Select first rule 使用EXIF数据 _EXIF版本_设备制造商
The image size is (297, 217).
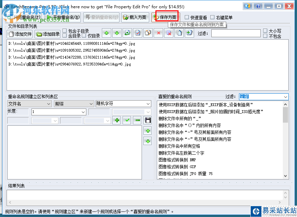(x=206, y=105)
